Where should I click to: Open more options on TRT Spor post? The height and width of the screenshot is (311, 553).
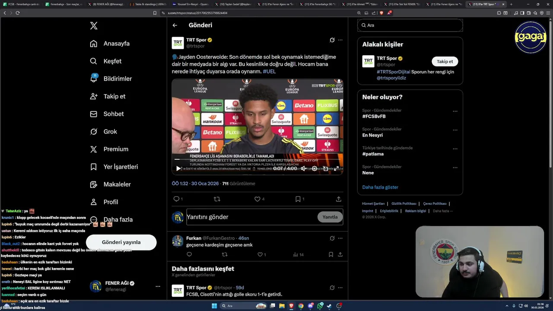coord(340,40)
